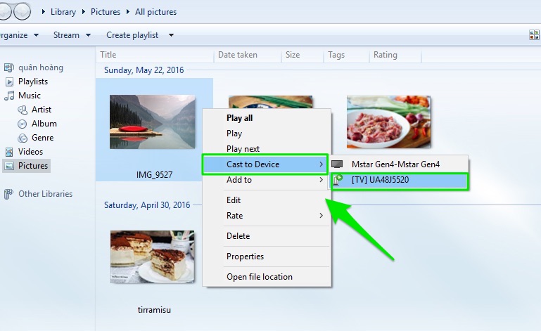This screenshot has width=541, height=331.
Task: Sort by the Date taken column header
Action: click(x=238, y=55)
